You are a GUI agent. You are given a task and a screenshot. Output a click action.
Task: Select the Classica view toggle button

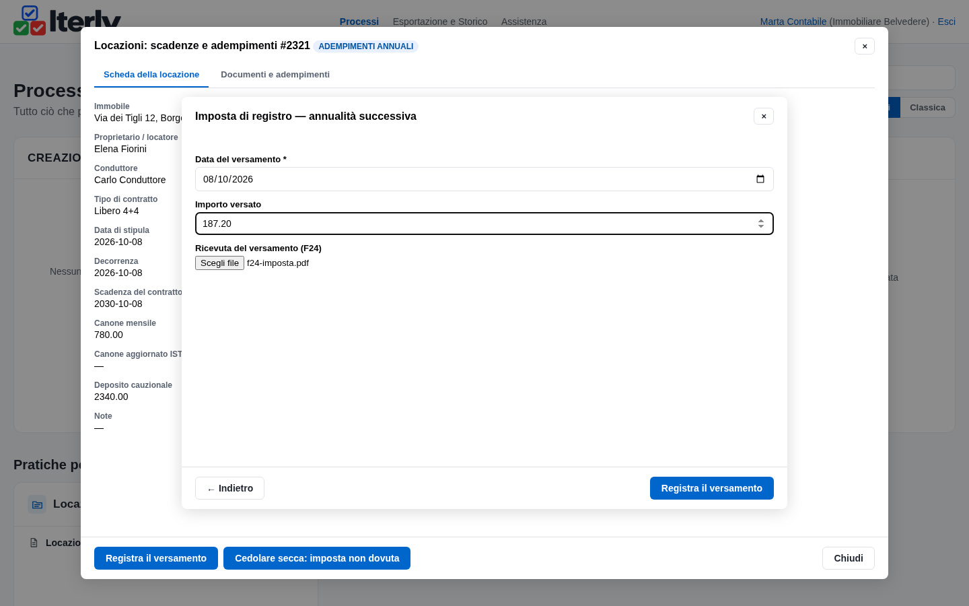[927, 108]
